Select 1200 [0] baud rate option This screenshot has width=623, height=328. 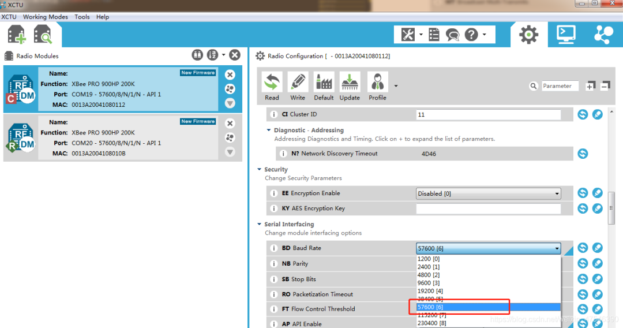tap(489, 259)
